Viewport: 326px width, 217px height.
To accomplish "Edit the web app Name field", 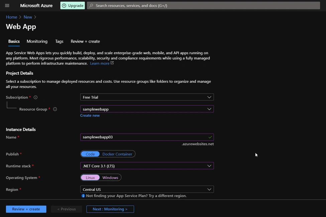I will pyautogui.click(x=147, y=137).
